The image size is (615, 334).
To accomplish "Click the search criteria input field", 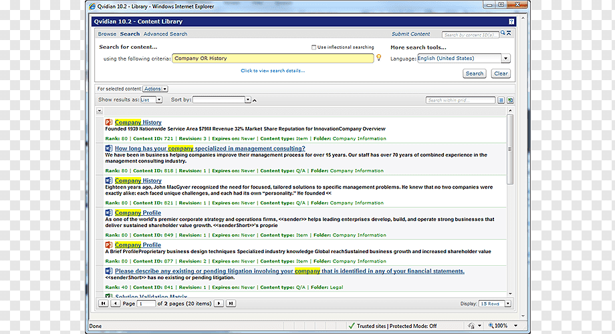I will pos(273,58).
